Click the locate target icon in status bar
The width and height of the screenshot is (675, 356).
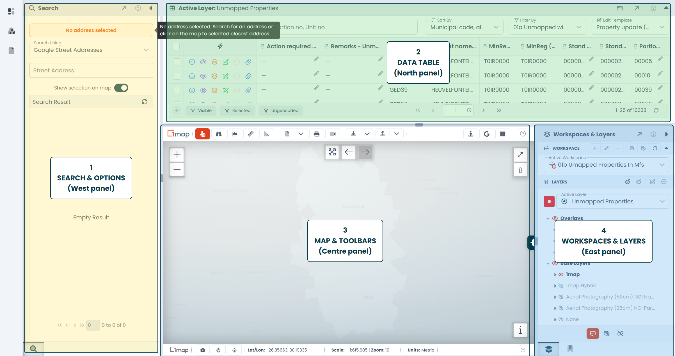[x=218, y=350]
